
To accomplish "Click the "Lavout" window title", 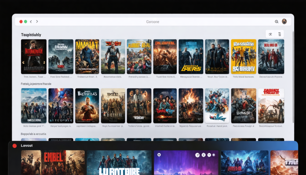I will 27,145.
